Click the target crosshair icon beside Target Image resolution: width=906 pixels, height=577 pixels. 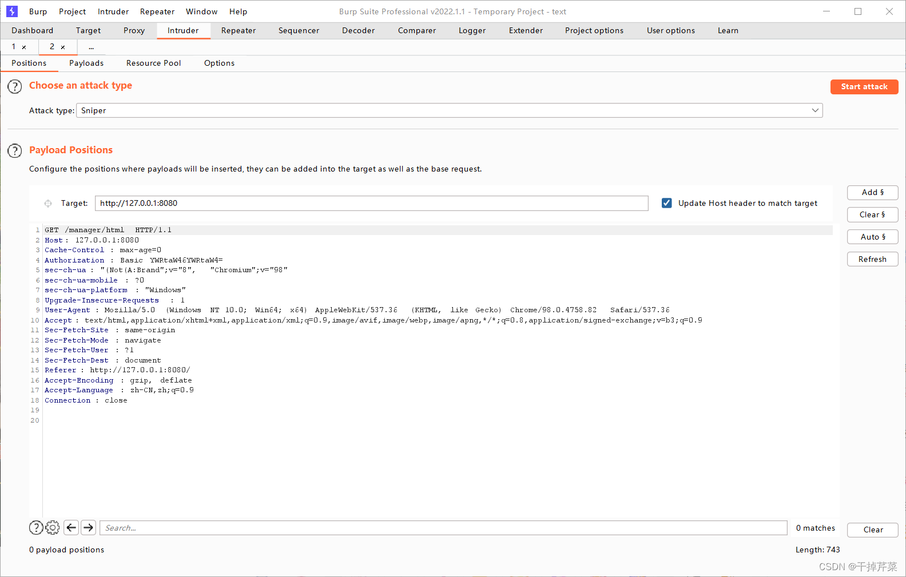coord(48,204)
